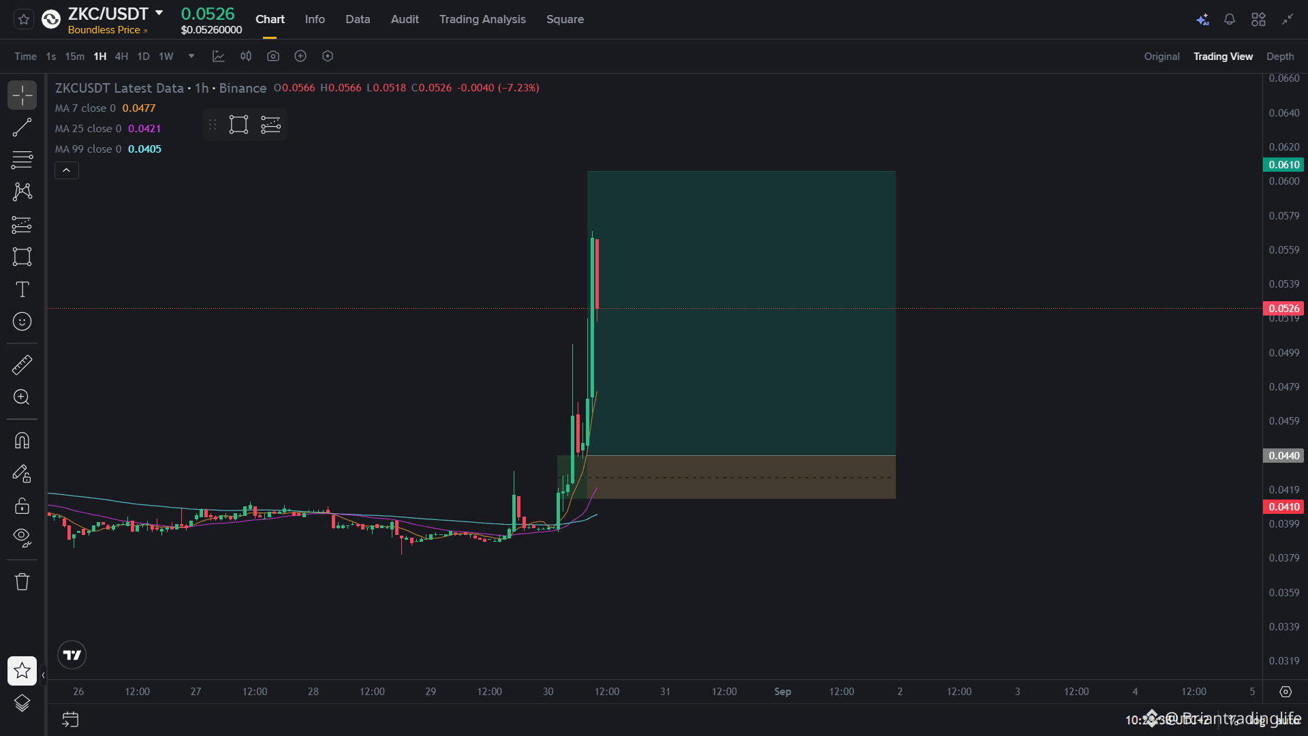The image size is (1308, 736).
Task: Select the trend line drawing tool
Action: (x=22, y=127)
